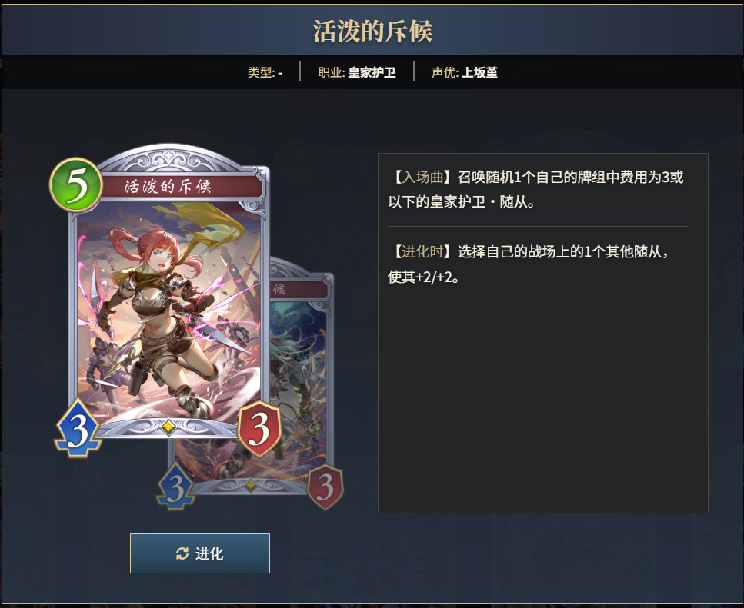Viewport: 744px width, 608px height.
Task: Click the red defense 3 shield on front card
Action: point(259,429)
